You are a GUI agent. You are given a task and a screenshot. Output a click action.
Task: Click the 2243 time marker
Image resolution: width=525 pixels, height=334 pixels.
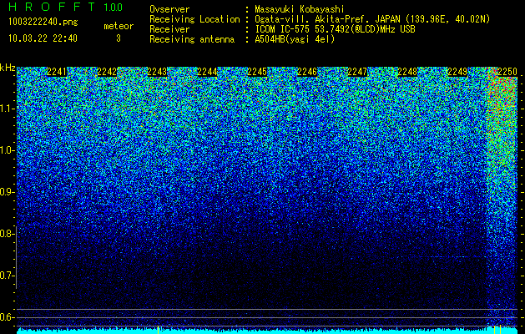[157, 72]
